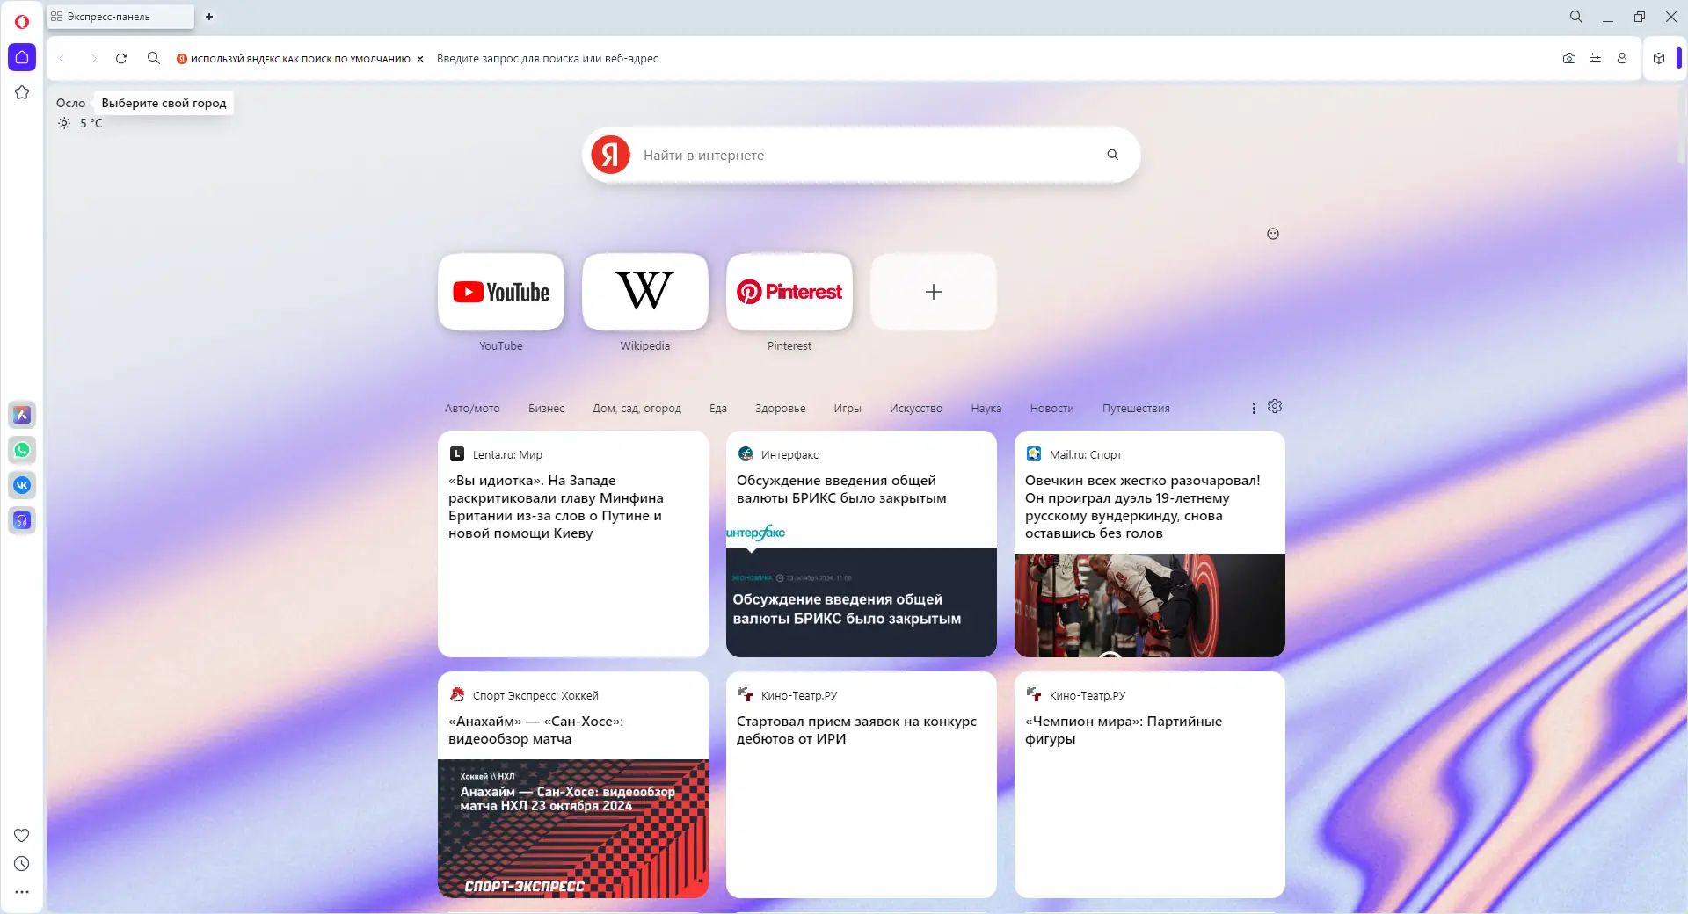Click the Осло weather city label
The height and width of the screenshot is (914, 1688).
[x=71, y=103]
